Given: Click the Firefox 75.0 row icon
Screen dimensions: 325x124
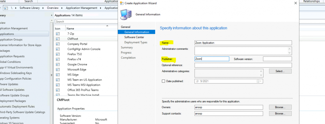Looking at the screenshot, I should coord(58,54).
